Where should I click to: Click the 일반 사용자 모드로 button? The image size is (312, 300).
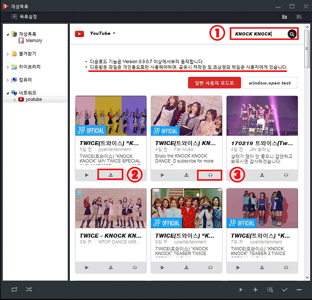click(x=214, y=83)
